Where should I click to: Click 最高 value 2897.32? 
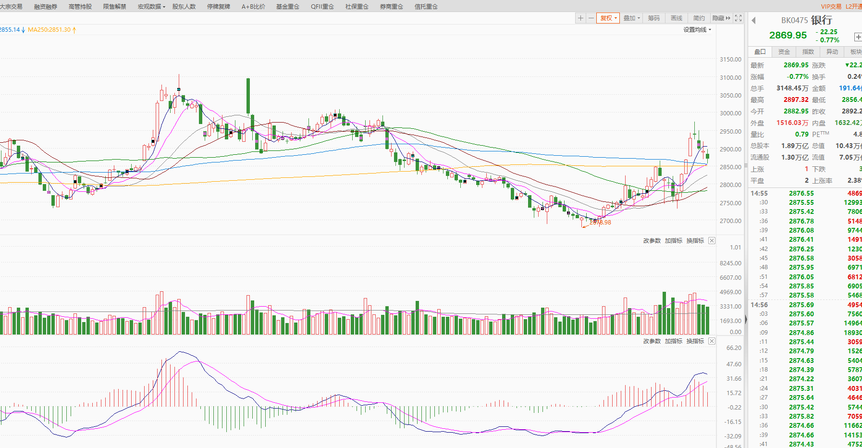tap(796, 100)
